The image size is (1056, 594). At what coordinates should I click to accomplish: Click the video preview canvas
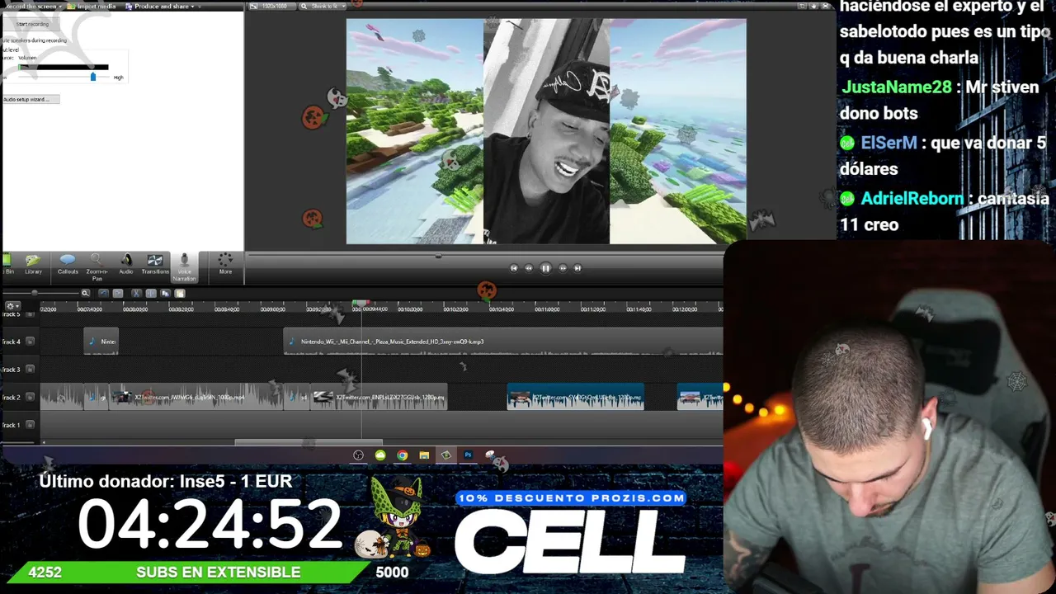546,132
